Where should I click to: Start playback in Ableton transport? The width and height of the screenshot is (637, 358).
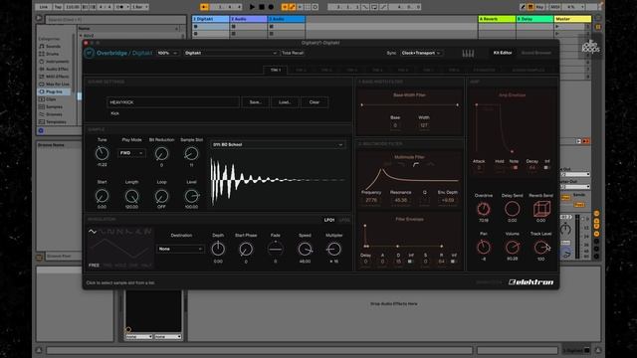(x=252, y=7)
